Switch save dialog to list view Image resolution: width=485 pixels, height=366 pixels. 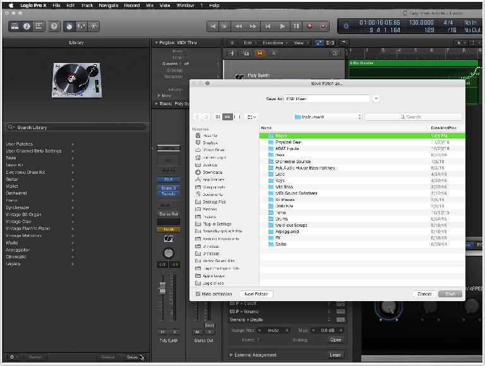click(227, 117)
